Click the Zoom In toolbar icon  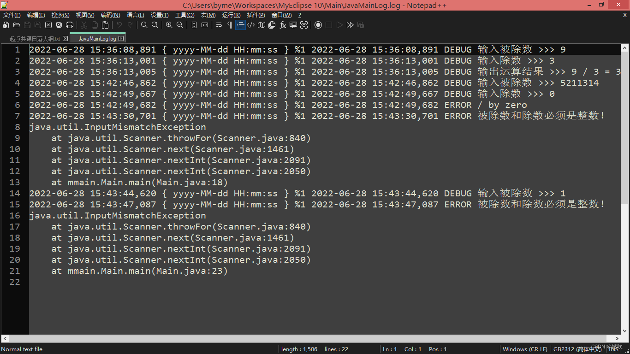pyautogui.click(x=169, y=25)
